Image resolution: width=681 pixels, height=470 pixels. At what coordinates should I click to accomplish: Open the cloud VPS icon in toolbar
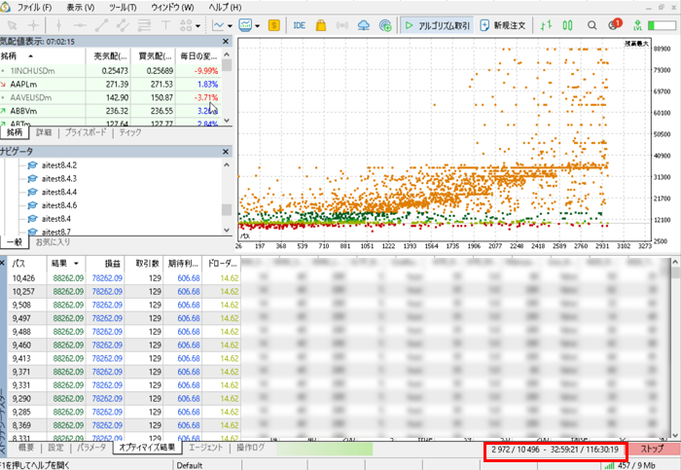[364, 24]
